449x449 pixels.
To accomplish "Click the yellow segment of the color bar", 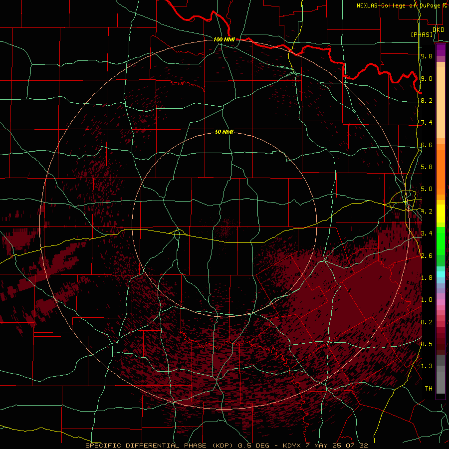I will pyautogui.click(x=441, y=214).
